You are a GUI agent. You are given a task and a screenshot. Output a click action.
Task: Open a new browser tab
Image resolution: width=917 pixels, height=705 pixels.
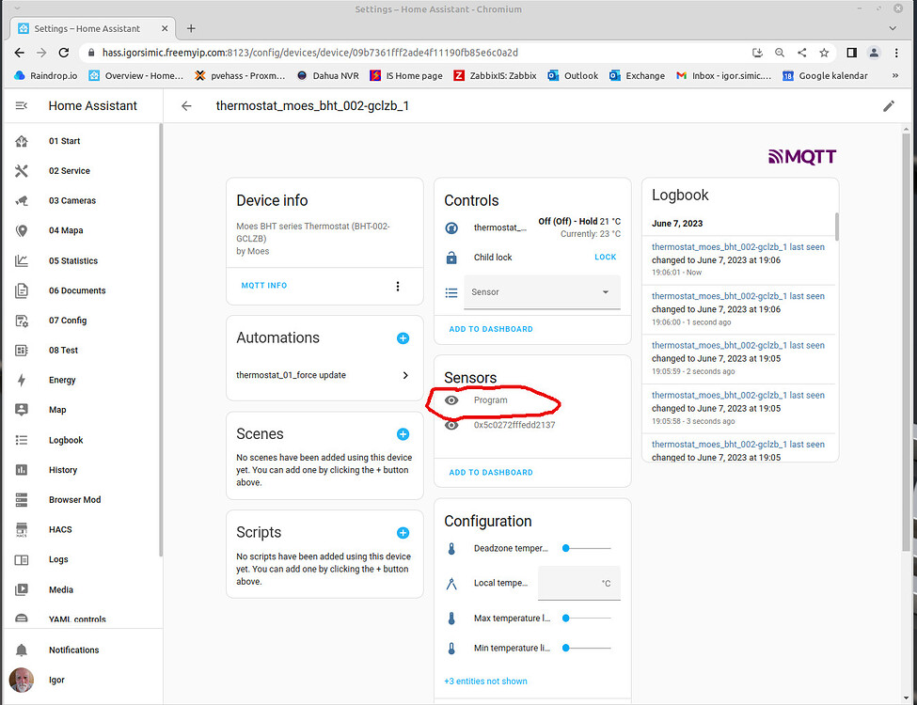(191, 28)
